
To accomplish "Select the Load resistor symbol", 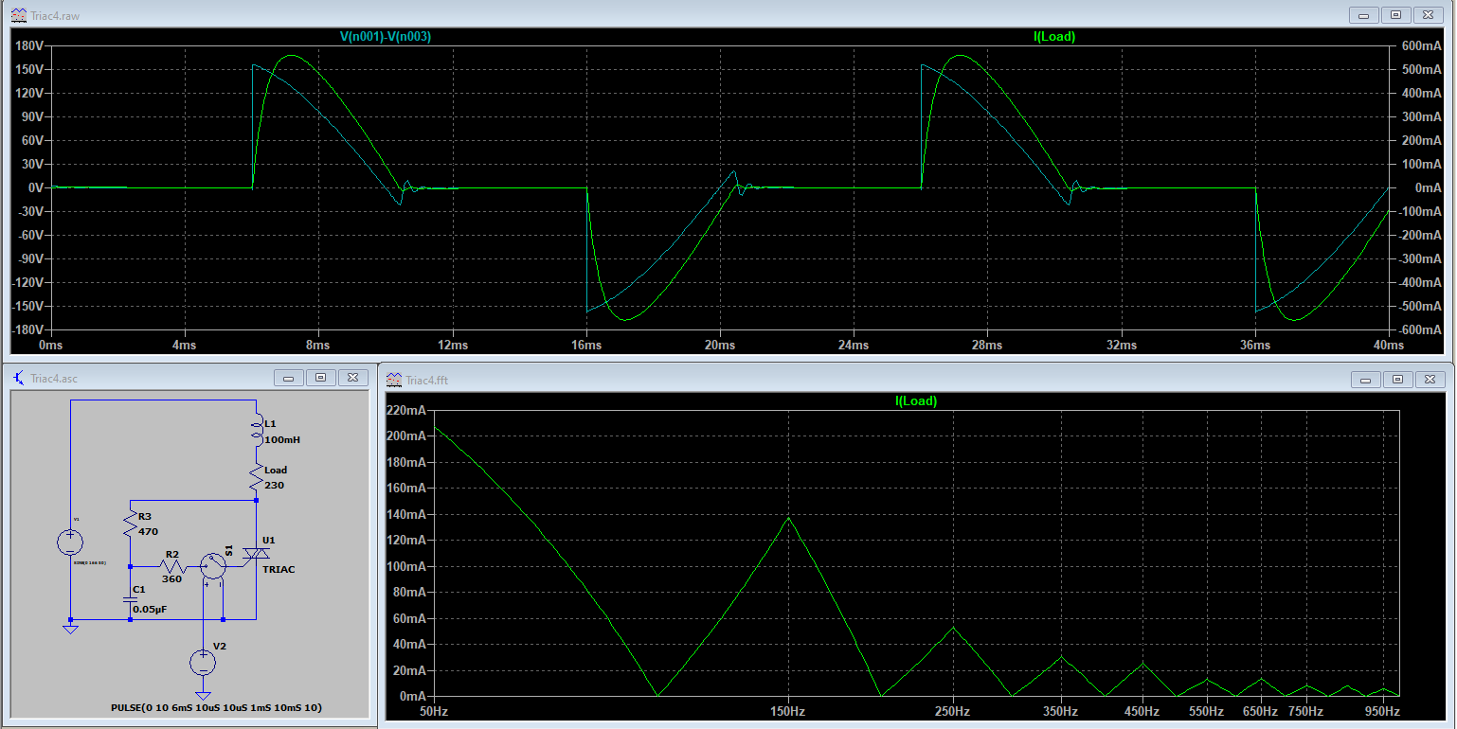I will (x=256, y=478).
